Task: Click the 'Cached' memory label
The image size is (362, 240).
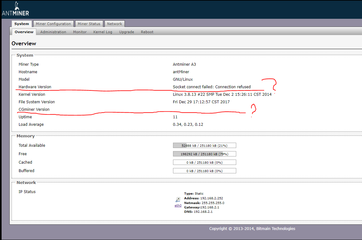Action: click(25, 162)
